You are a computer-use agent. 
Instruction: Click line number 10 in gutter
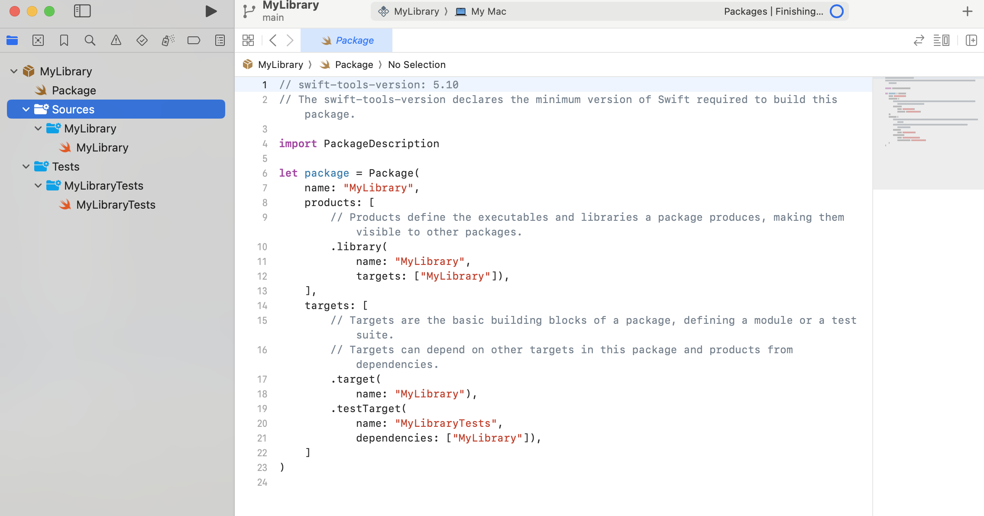pos(262,247)
